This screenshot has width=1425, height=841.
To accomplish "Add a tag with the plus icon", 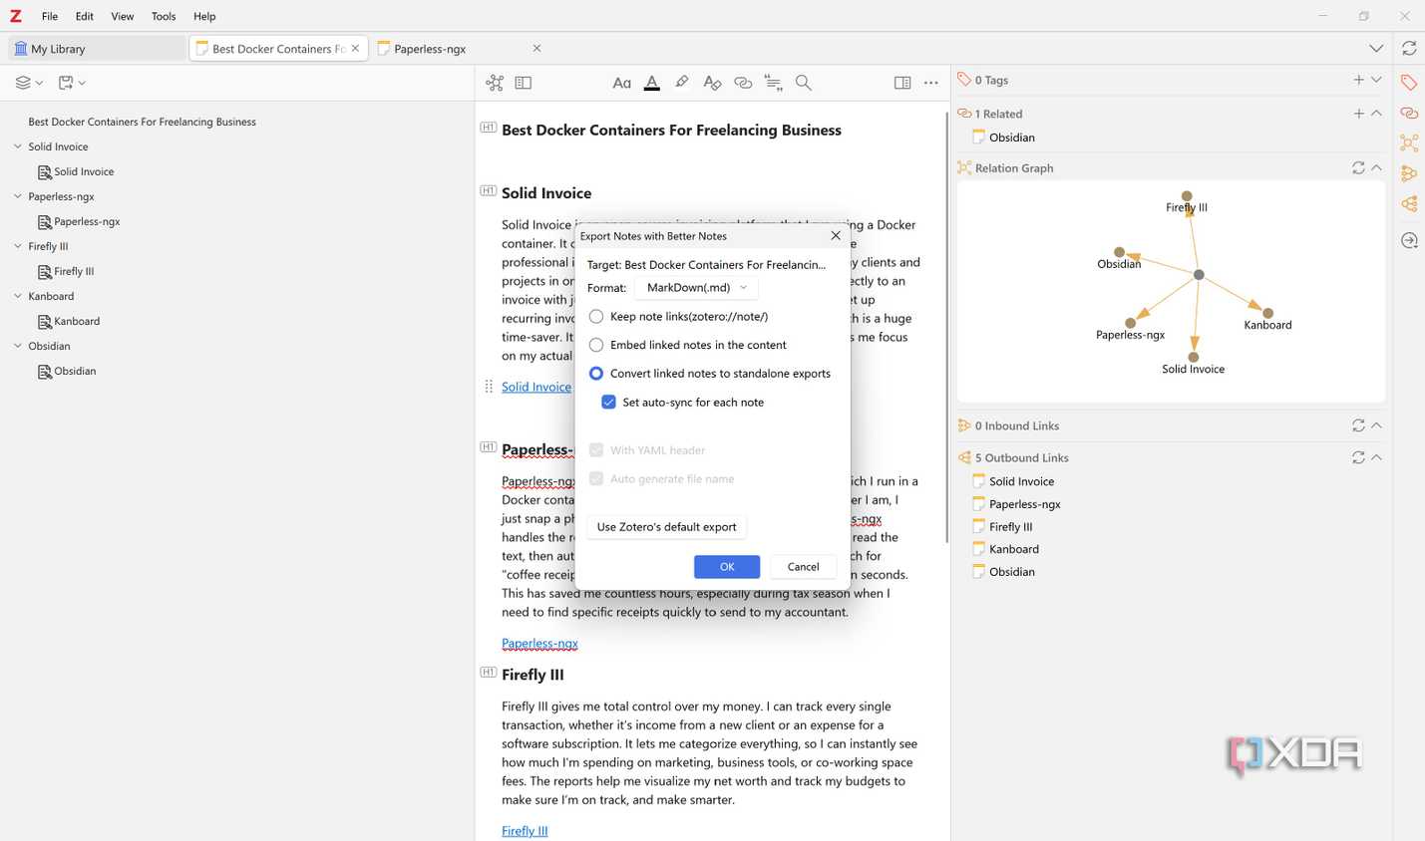I will tap(1358, 80).
